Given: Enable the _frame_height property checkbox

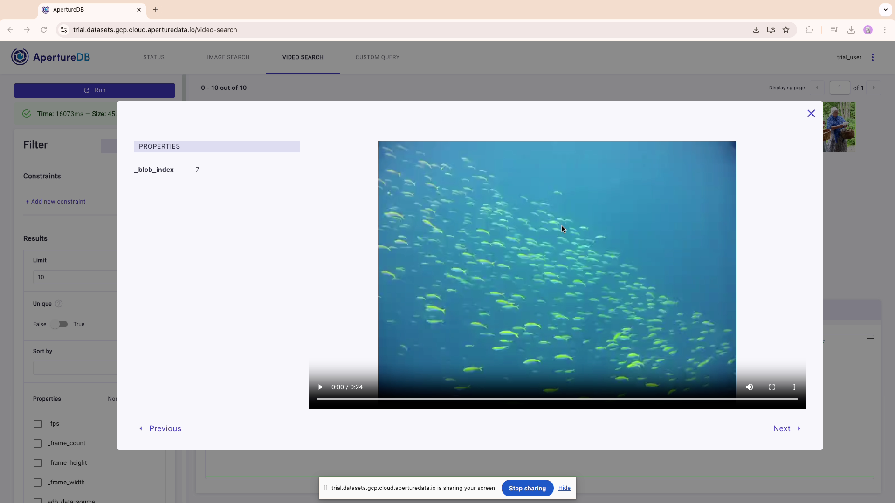Looking at the screenshot, I should 38,463.
